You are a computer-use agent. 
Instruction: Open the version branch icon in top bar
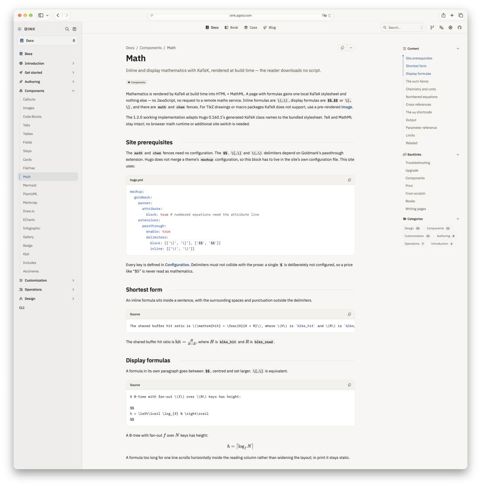point(432,28)
